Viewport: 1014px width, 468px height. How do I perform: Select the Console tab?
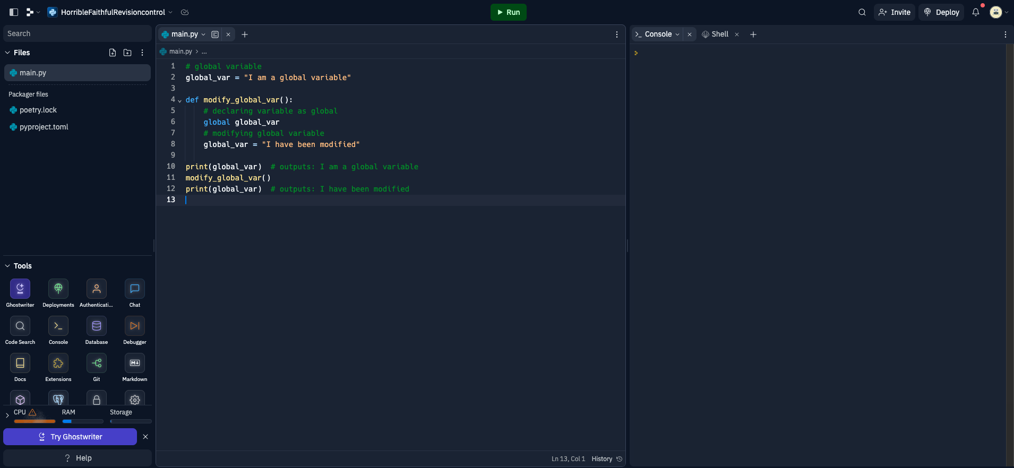(658, 34)
